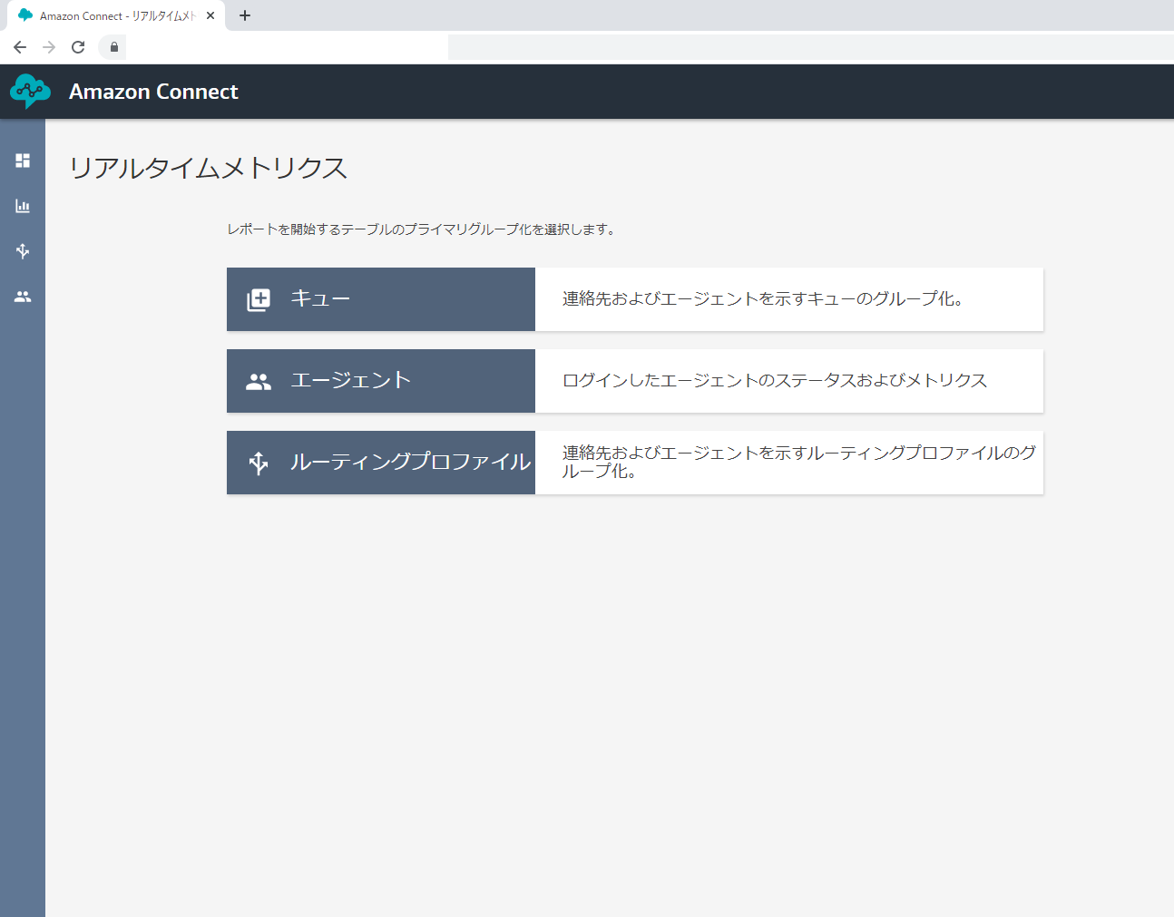
Task: Click the Amazon Connect header title
Action: (x=153, y=92)
